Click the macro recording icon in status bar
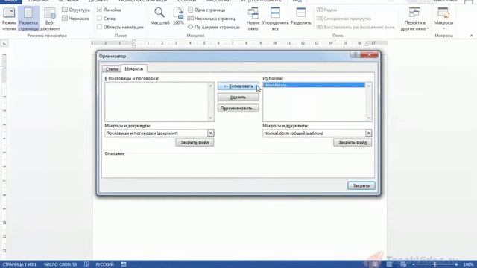 [124, 264]
